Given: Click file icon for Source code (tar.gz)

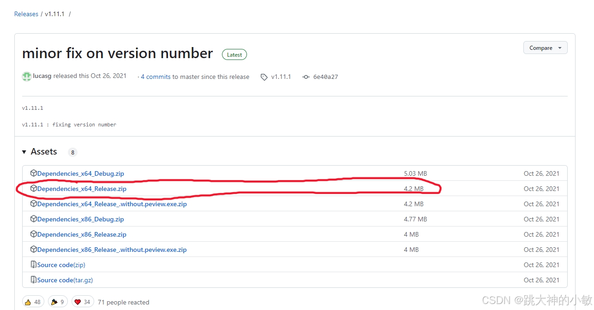Looking at the screenshot, I should click(33, 280).
